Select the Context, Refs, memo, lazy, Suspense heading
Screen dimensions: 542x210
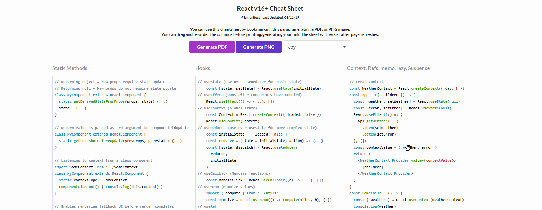coord(389,68)
